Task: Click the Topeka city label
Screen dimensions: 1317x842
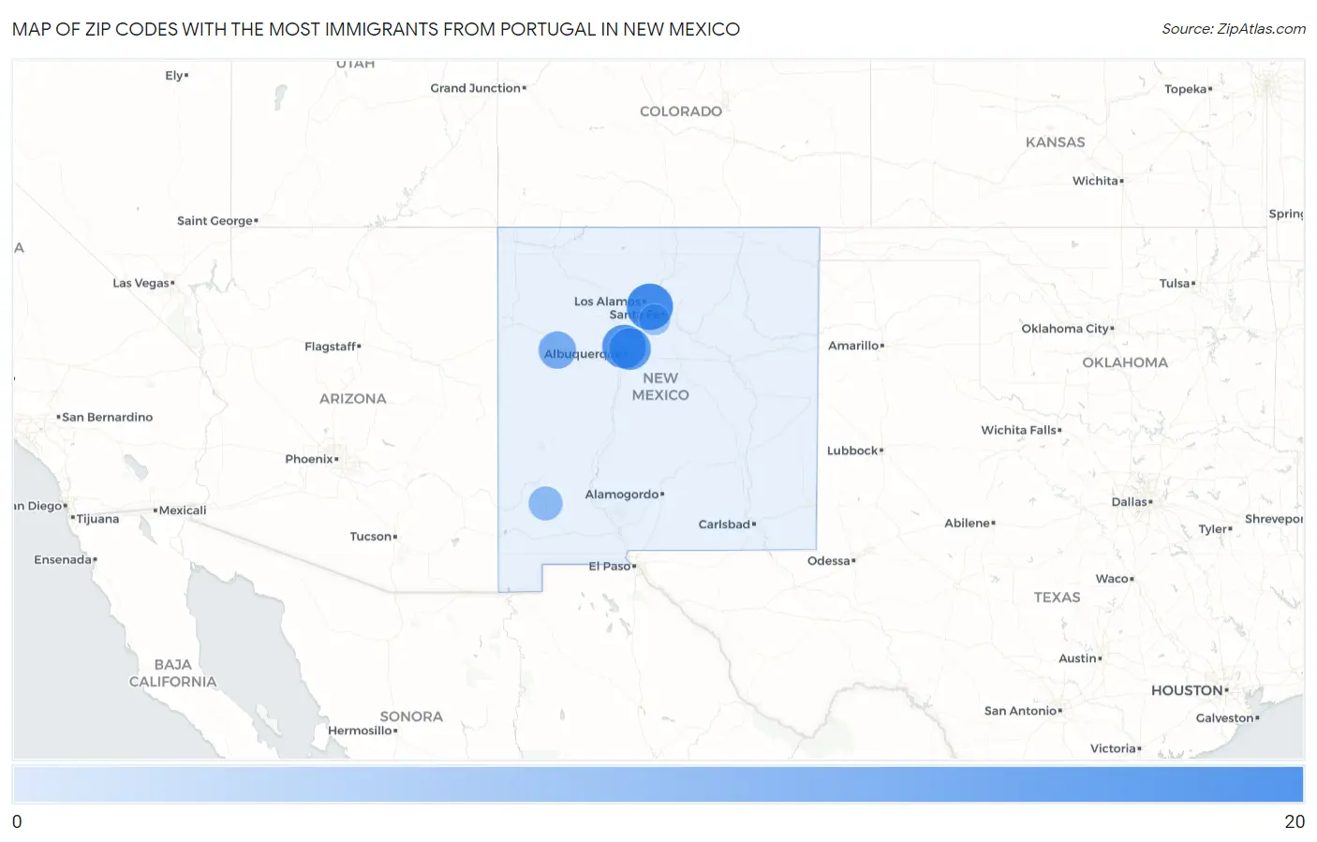Action: [x=1186, y=89]
